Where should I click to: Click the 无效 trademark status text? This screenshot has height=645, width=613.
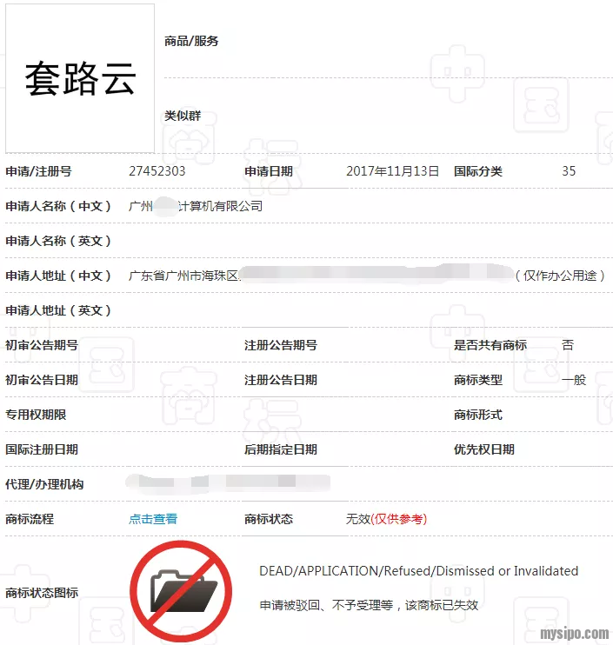click(x=357, y=519)
